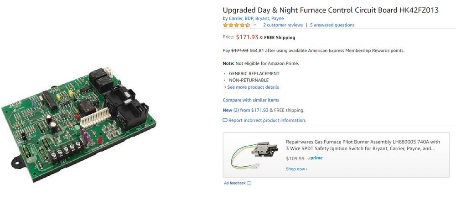Click the report incorrect info speech bubble icon
456x199 pixels.
[225, 120]
